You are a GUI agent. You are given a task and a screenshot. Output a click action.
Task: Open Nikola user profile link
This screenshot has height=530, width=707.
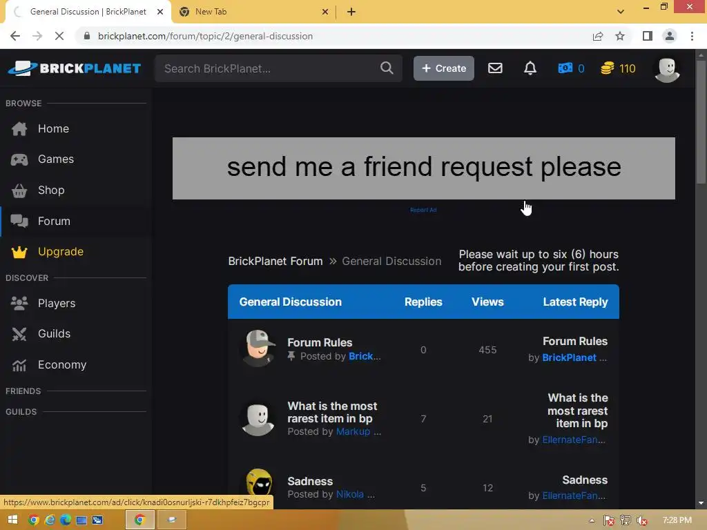pyautogui.click(x=350, y=494)
